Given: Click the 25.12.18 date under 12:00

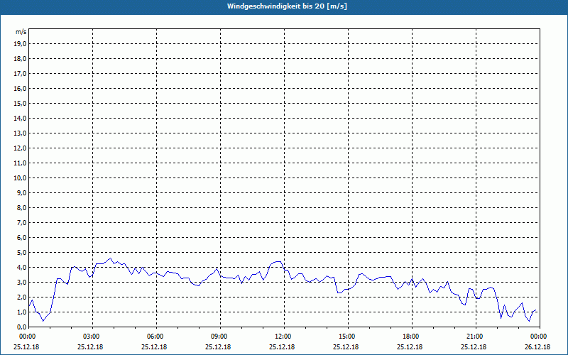Looking at the screenshot, I should tap(282, 346).
